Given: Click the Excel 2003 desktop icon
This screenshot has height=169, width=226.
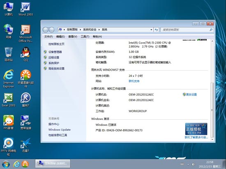Looking at the screenshot, I should [9, 100].
